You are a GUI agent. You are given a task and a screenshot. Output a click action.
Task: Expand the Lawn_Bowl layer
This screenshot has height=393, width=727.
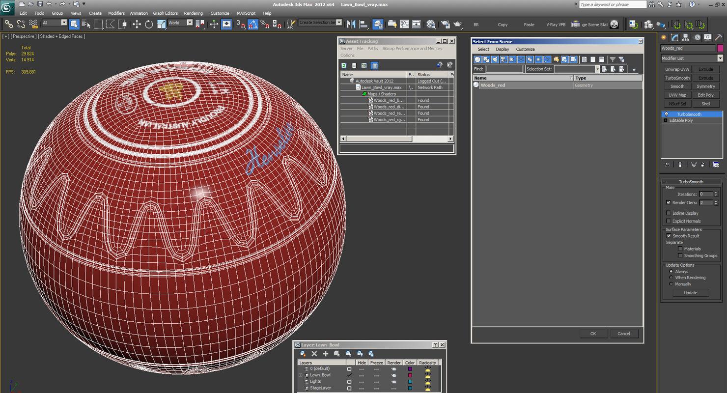coord(300,375)
